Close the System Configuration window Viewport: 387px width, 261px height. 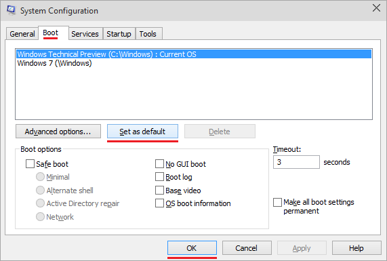[x=376, y=8]
